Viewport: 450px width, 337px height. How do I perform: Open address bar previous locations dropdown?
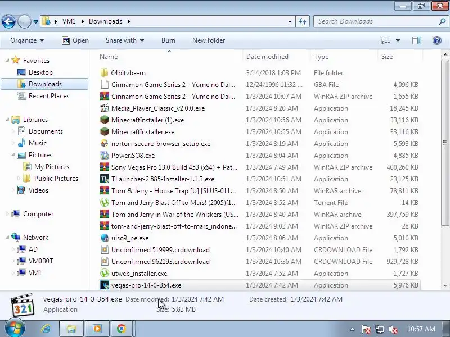[290, 21]
